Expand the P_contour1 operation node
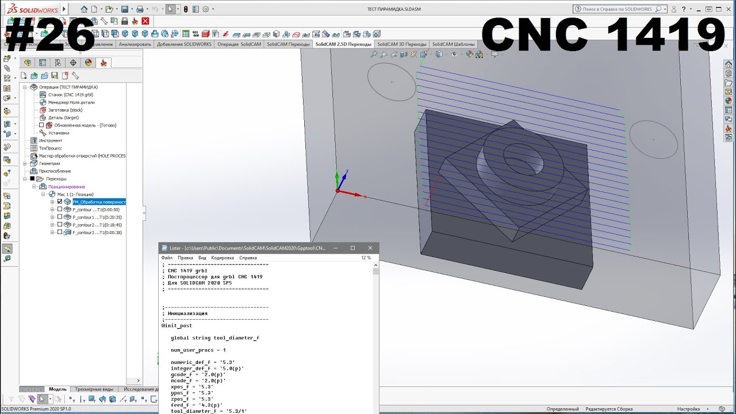 point(52,217)
